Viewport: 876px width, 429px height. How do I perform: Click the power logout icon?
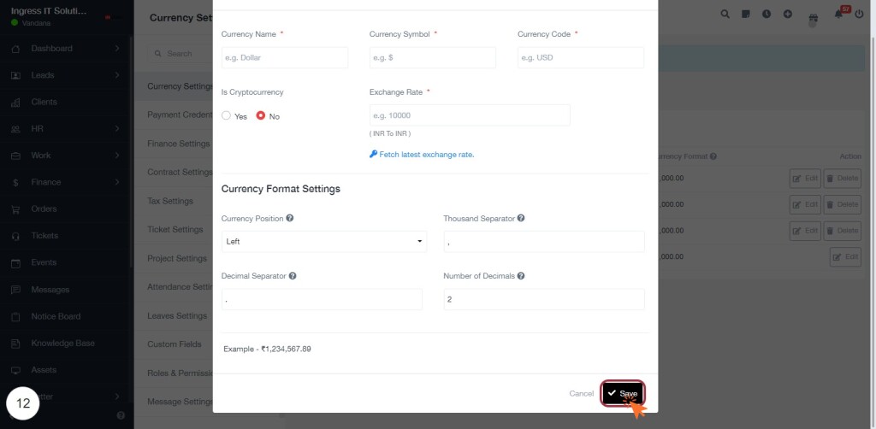(x=859, y=14)
